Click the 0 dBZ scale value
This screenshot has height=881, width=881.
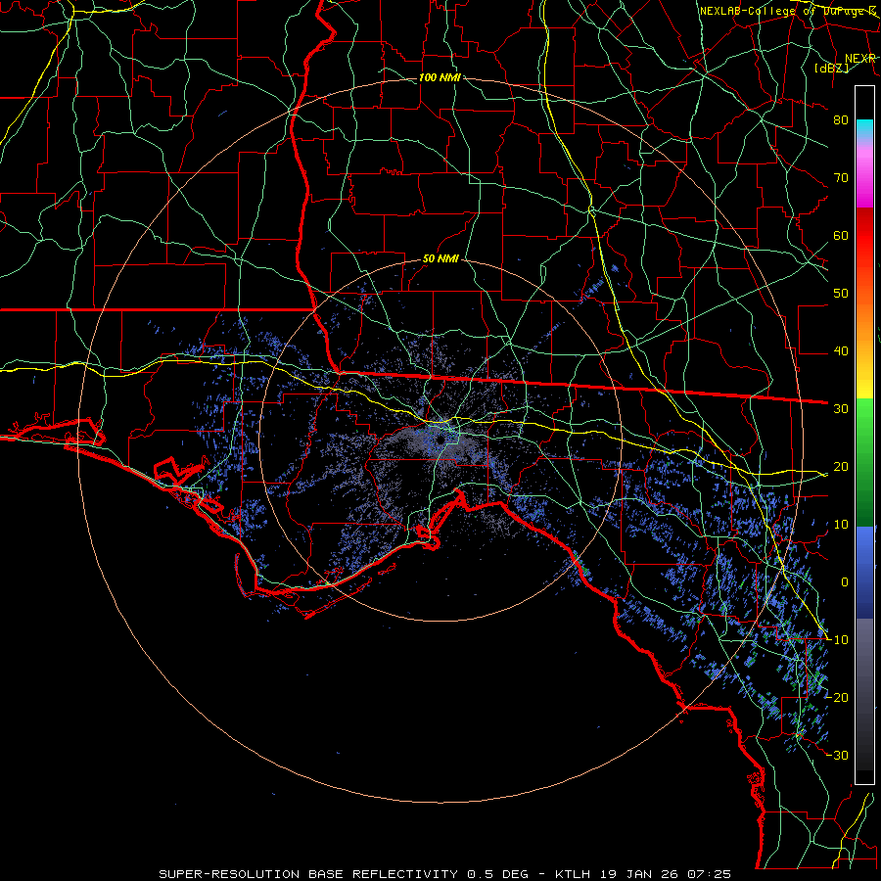click(x=845, y=582)
